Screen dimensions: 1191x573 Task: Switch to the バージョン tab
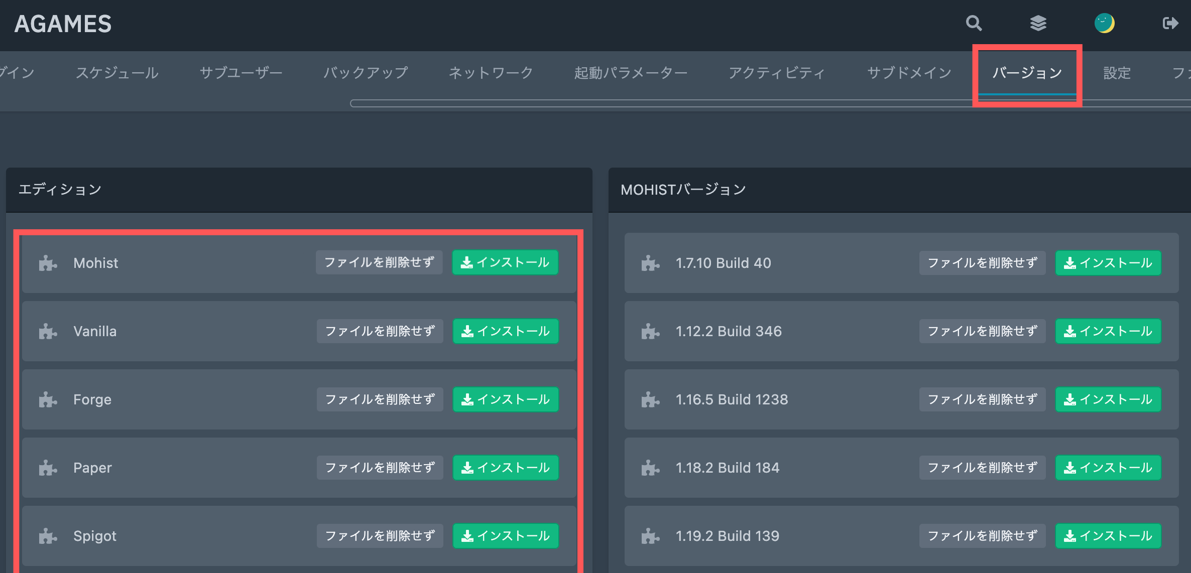(1027, 73)
